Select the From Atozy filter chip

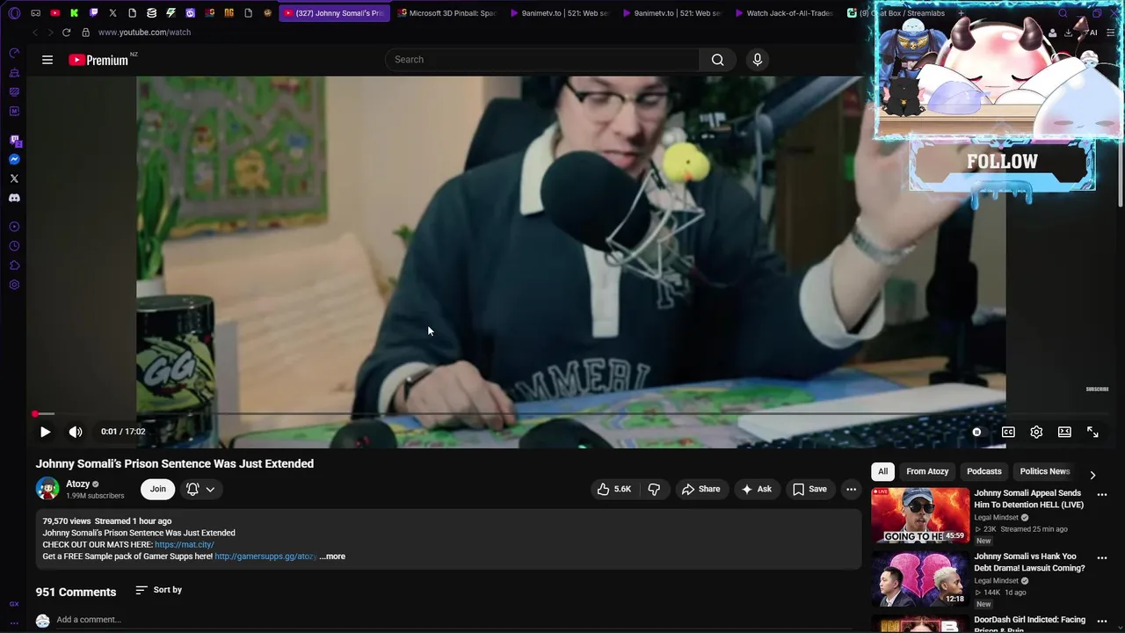point(927,471)
